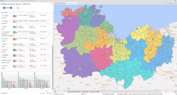This screenshot has height=95, width=177.
Task: Click agency marker in large purple southwestern sector
Action: tap(80, 68)
